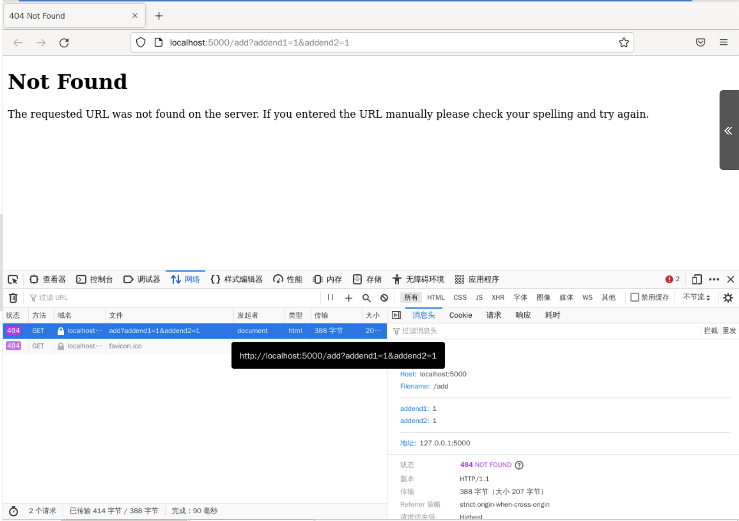739x521 pixels.
Task: Toggle responsive design mode
Action: click(697, 280)
